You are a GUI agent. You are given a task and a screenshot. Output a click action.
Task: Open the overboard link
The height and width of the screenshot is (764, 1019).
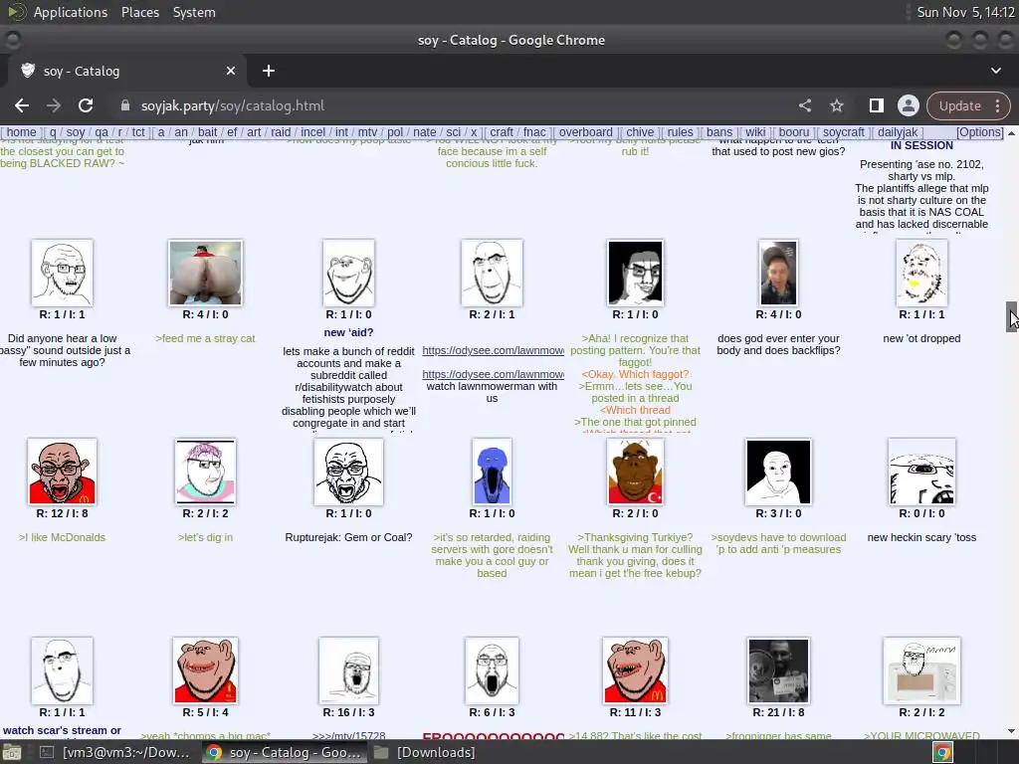tap(585, 132)
